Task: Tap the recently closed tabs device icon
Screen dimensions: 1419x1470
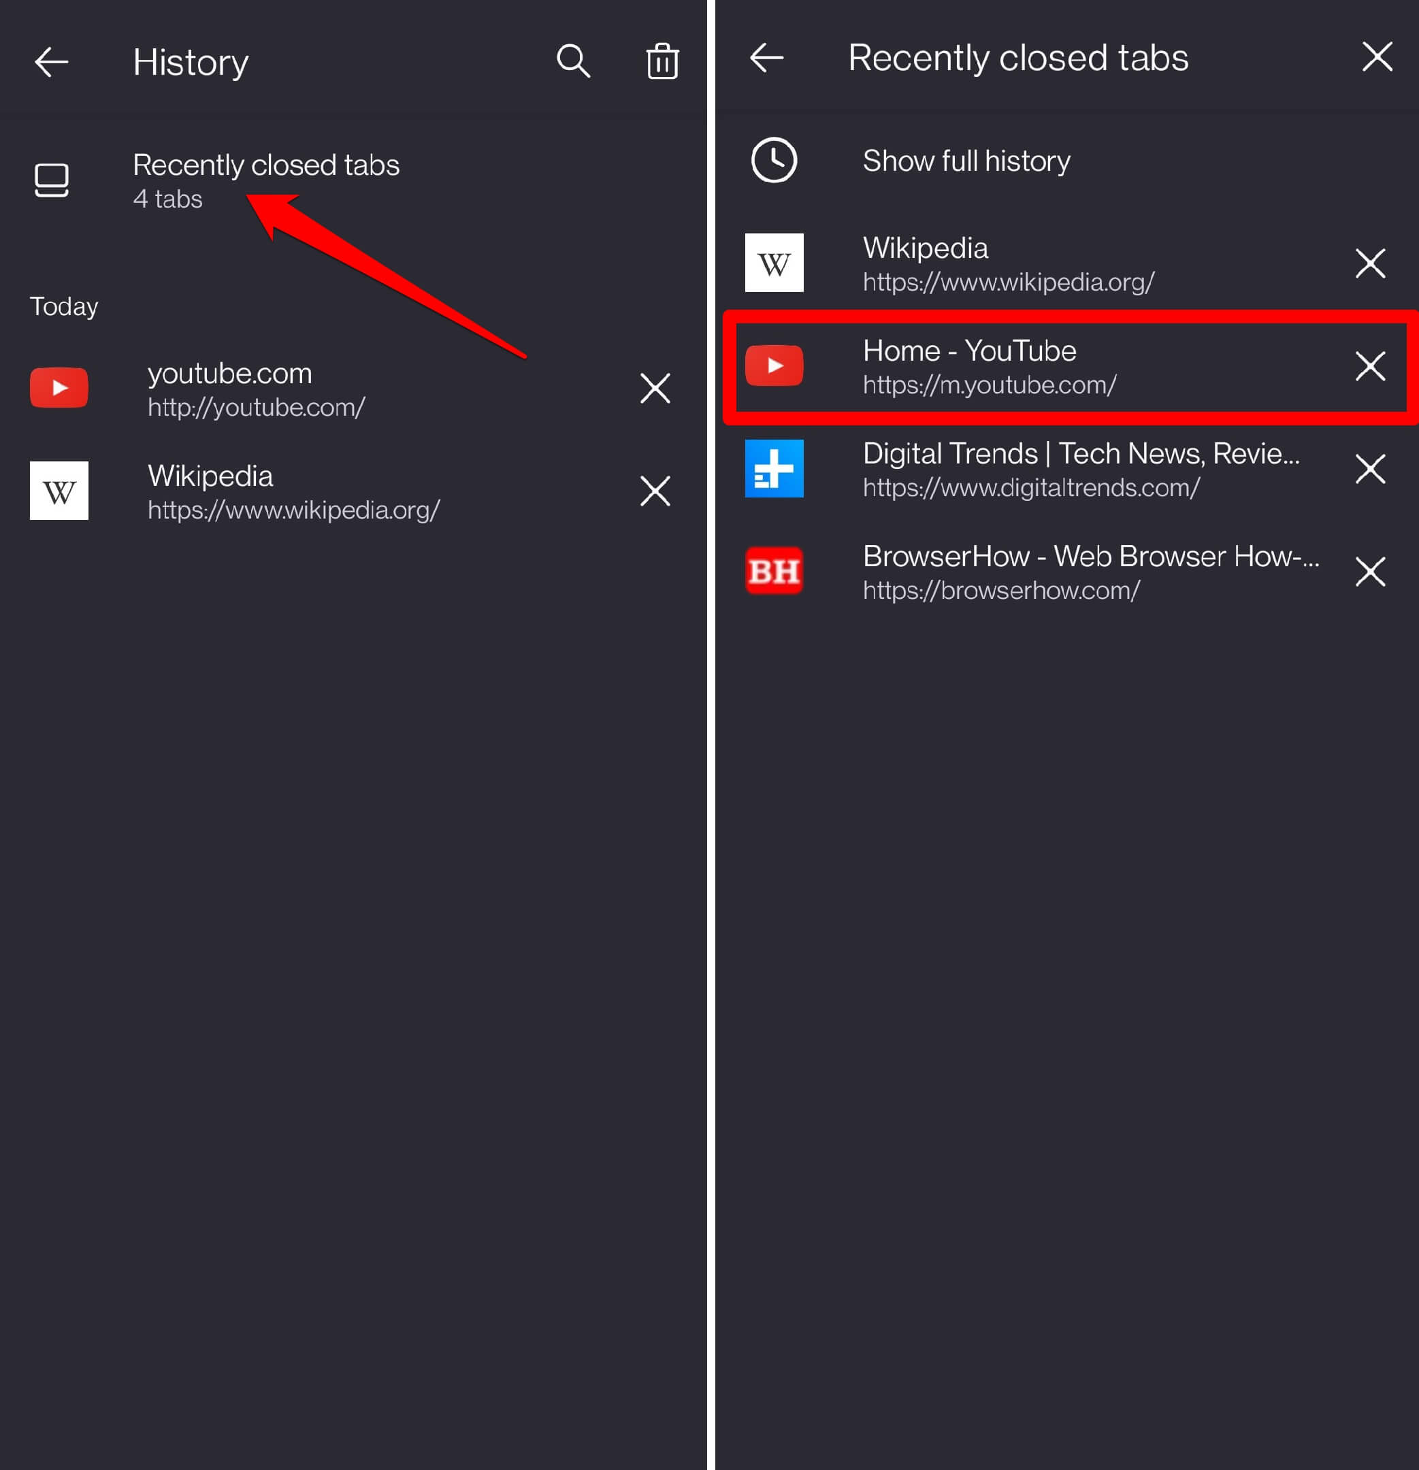Action: point(52,180)
